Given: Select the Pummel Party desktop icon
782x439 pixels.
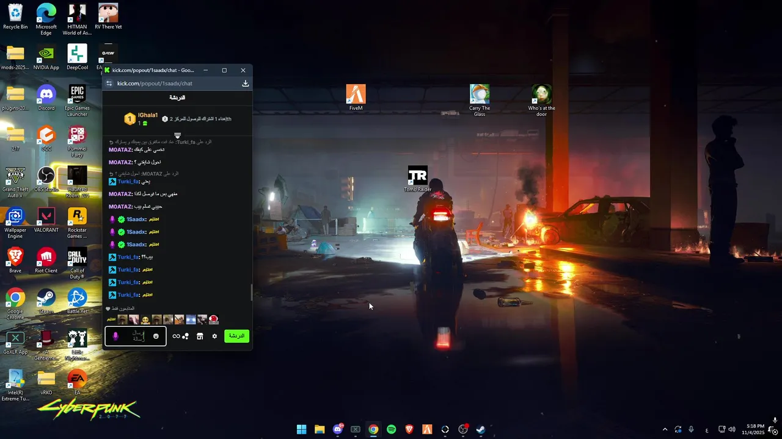Looking at the screenshot, I should (77, 141).
